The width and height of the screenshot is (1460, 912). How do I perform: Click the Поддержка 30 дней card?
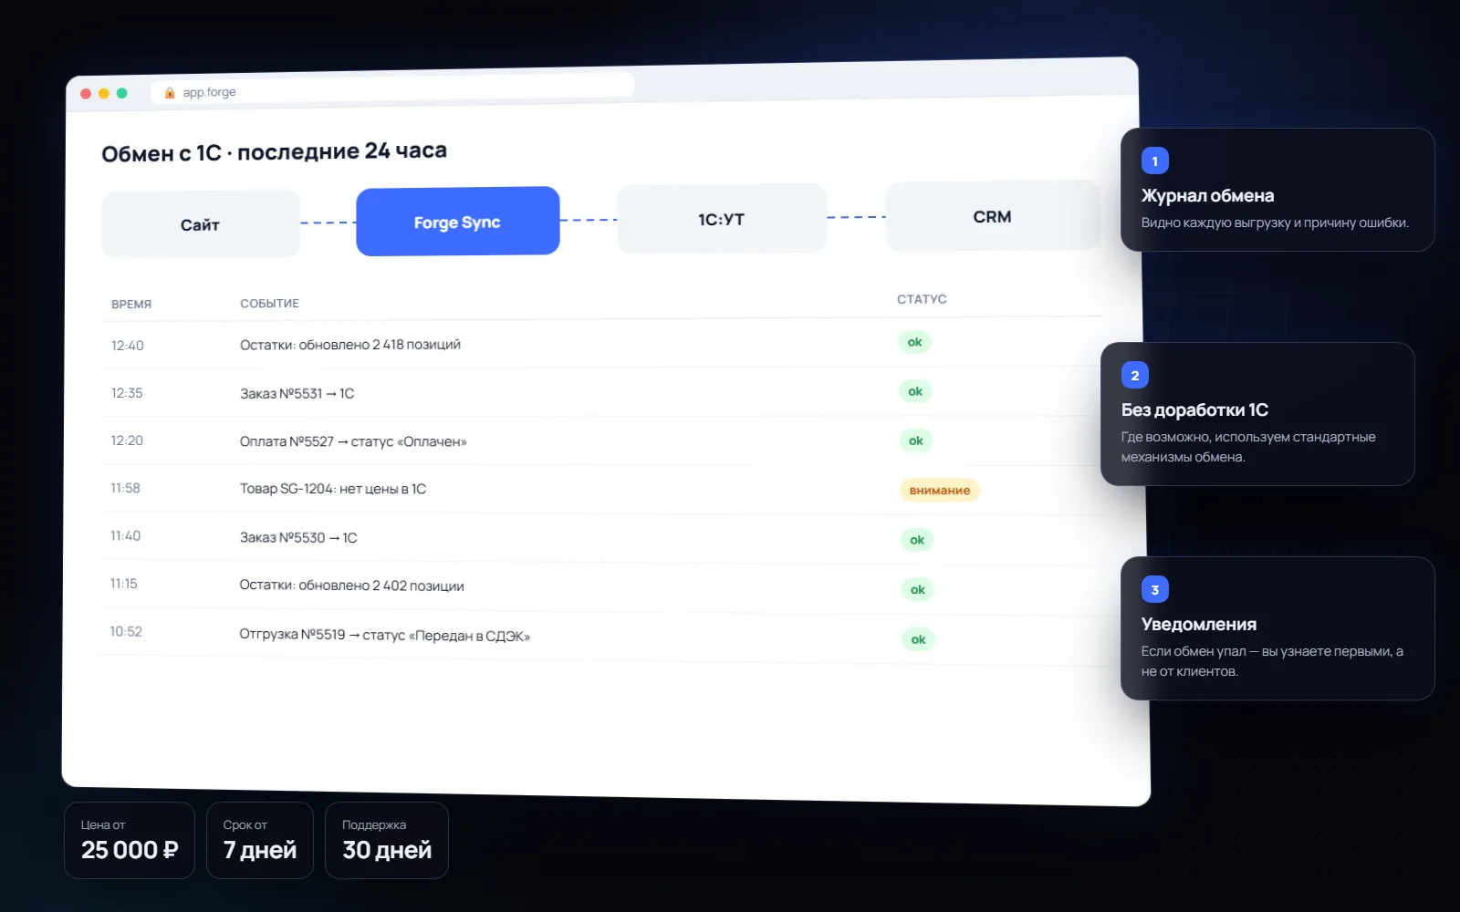coord(387,840)
